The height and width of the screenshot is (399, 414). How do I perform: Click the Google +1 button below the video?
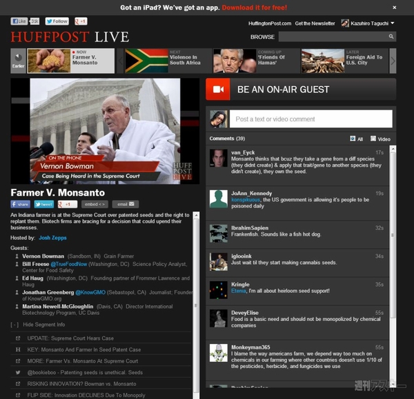point(68,204)
